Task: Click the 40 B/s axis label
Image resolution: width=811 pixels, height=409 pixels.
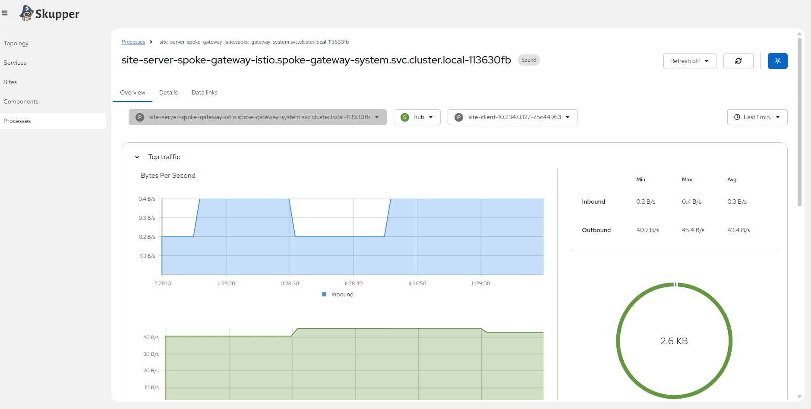Action: 151,337
